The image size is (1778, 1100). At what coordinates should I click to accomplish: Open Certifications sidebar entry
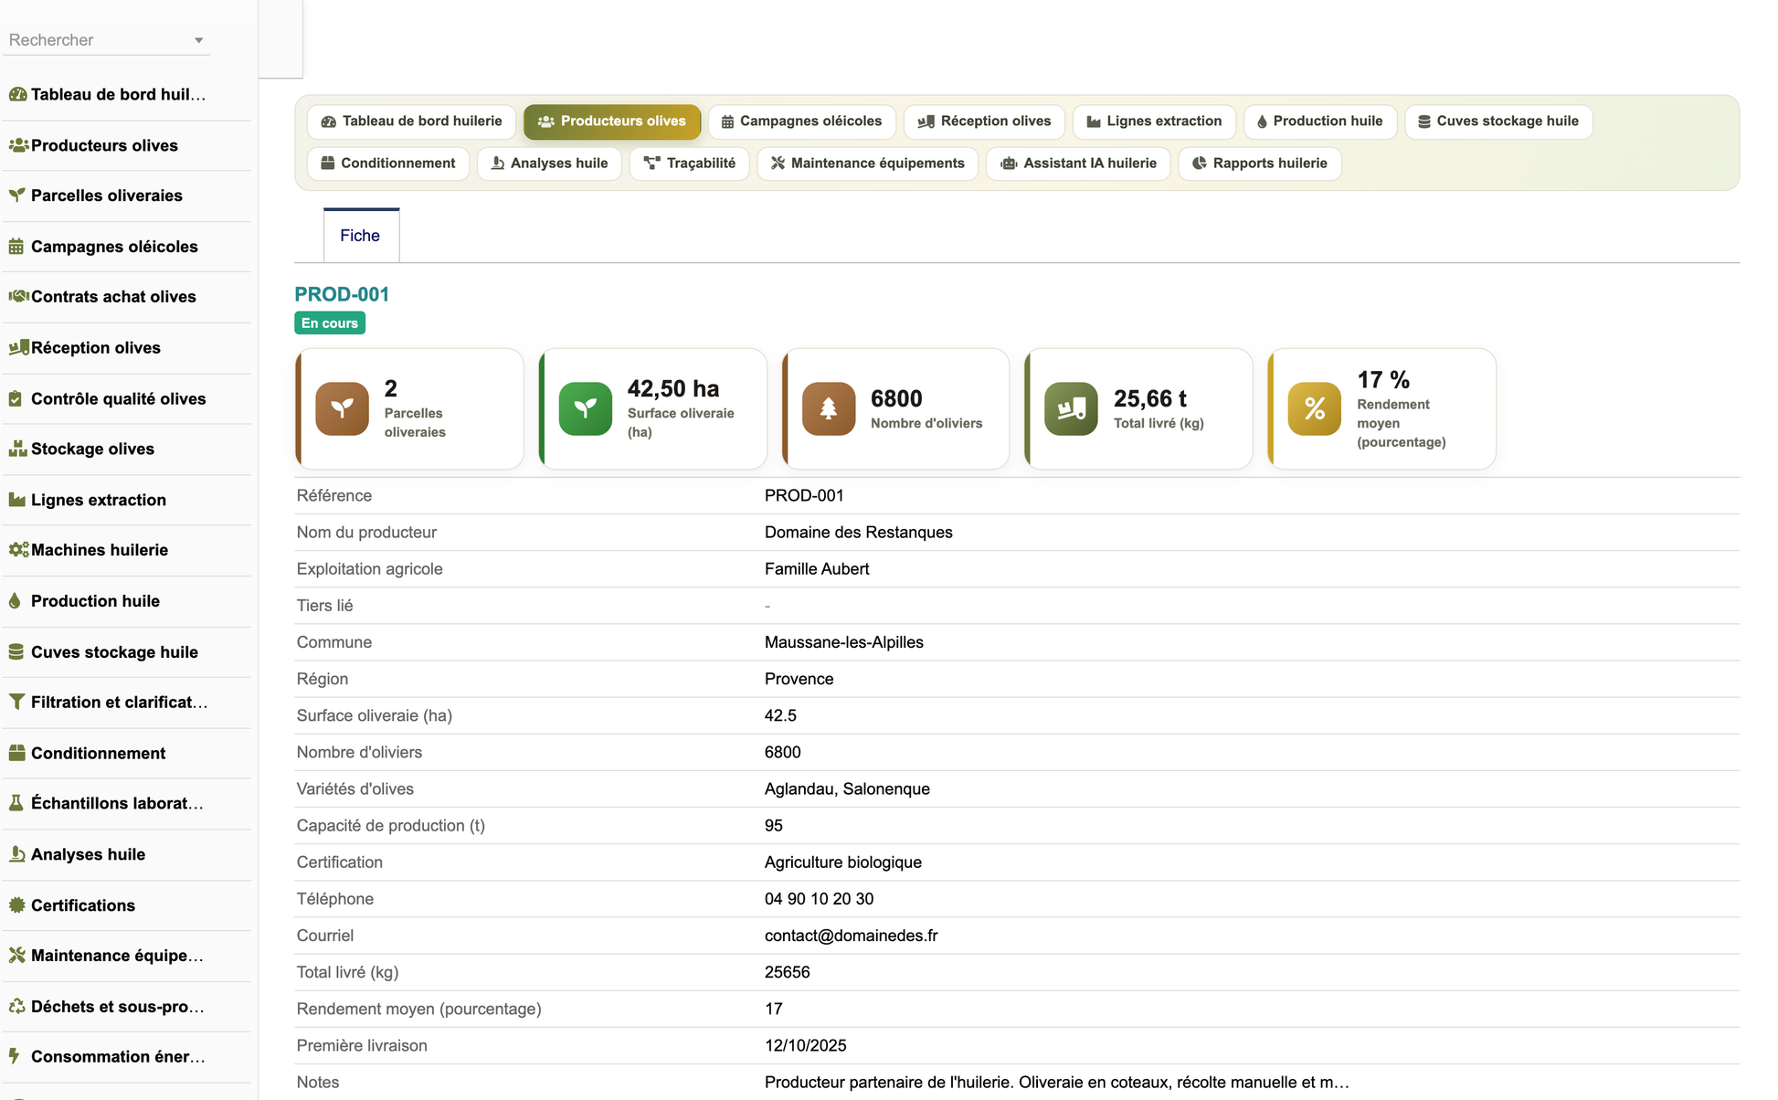[127, 905]
